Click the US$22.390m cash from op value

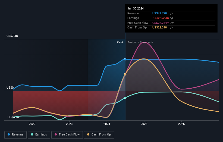[161, 28]
